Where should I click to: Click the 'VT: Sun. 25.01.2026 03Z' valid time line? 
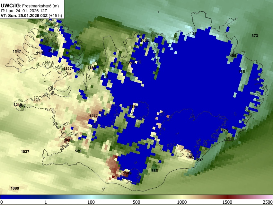point(31,15)
